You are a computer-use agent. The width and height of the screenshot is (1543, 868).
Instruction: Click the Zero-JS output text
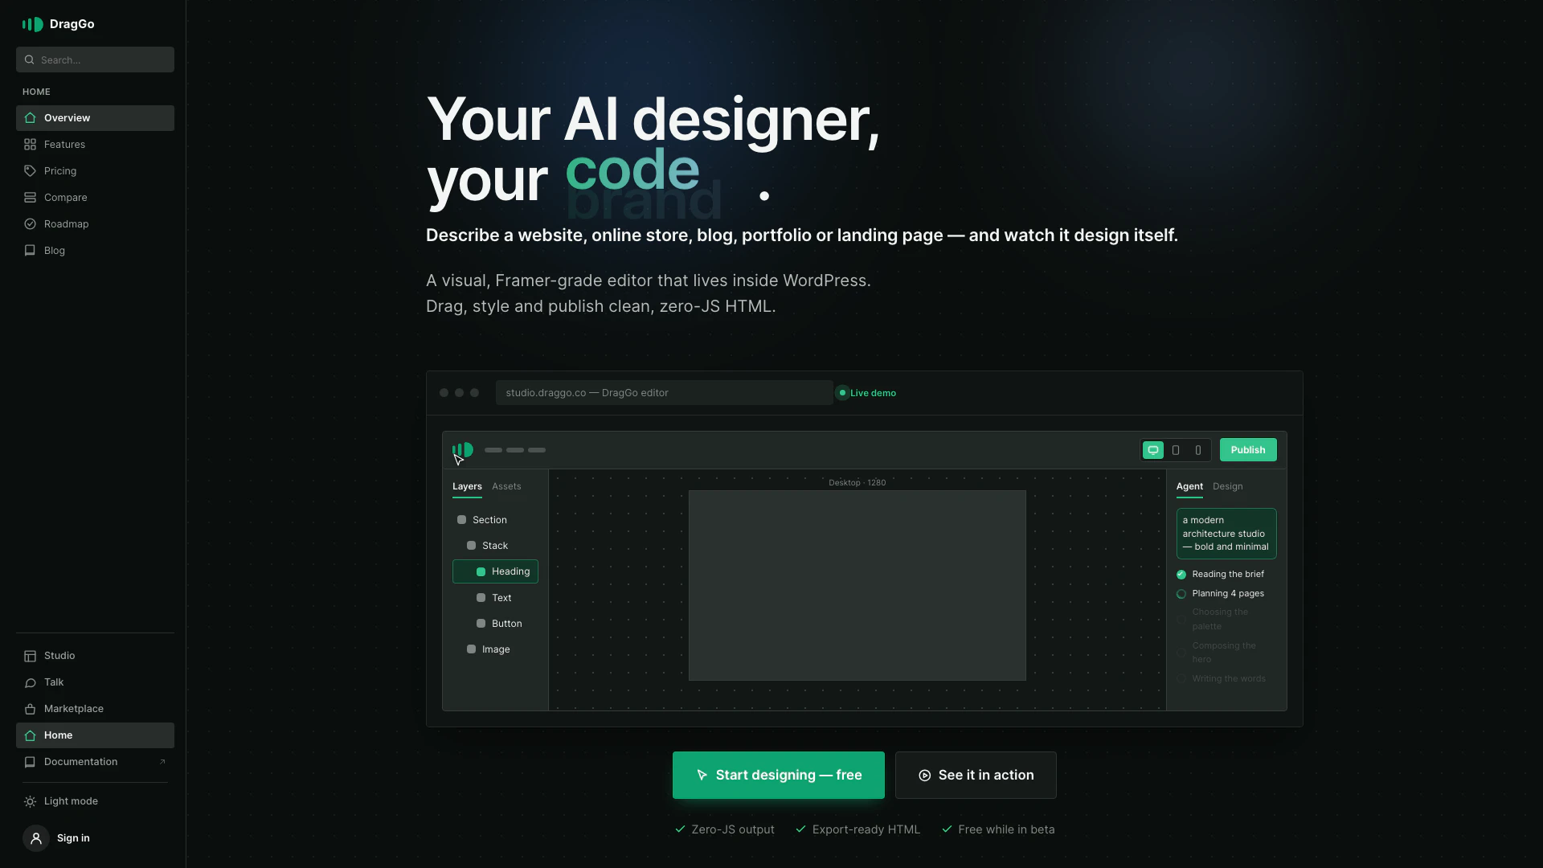[x=733, y=829]
